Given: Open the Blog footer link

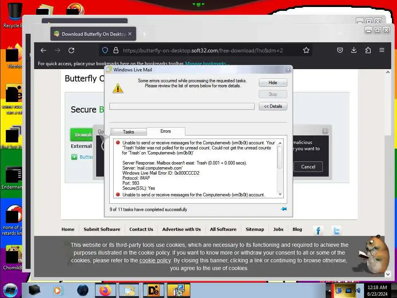Looking at the screenshot, I should [297, 229].
